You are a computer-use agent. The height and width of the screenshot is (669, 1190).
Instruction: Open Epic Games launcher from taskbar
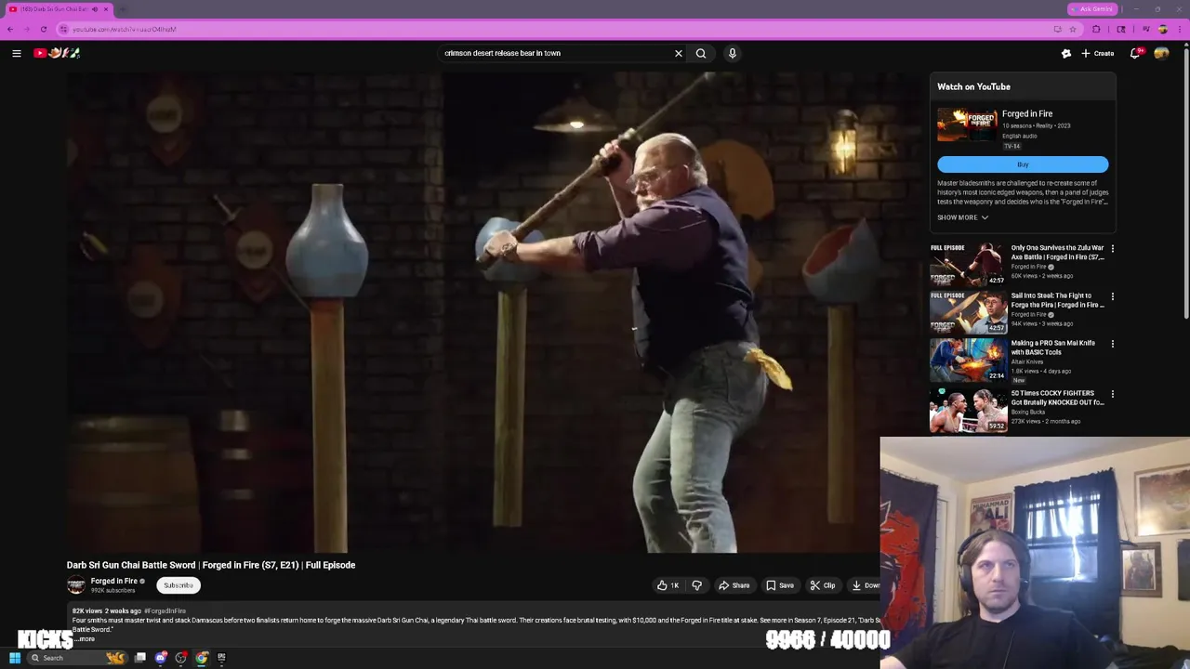point(221,658)
